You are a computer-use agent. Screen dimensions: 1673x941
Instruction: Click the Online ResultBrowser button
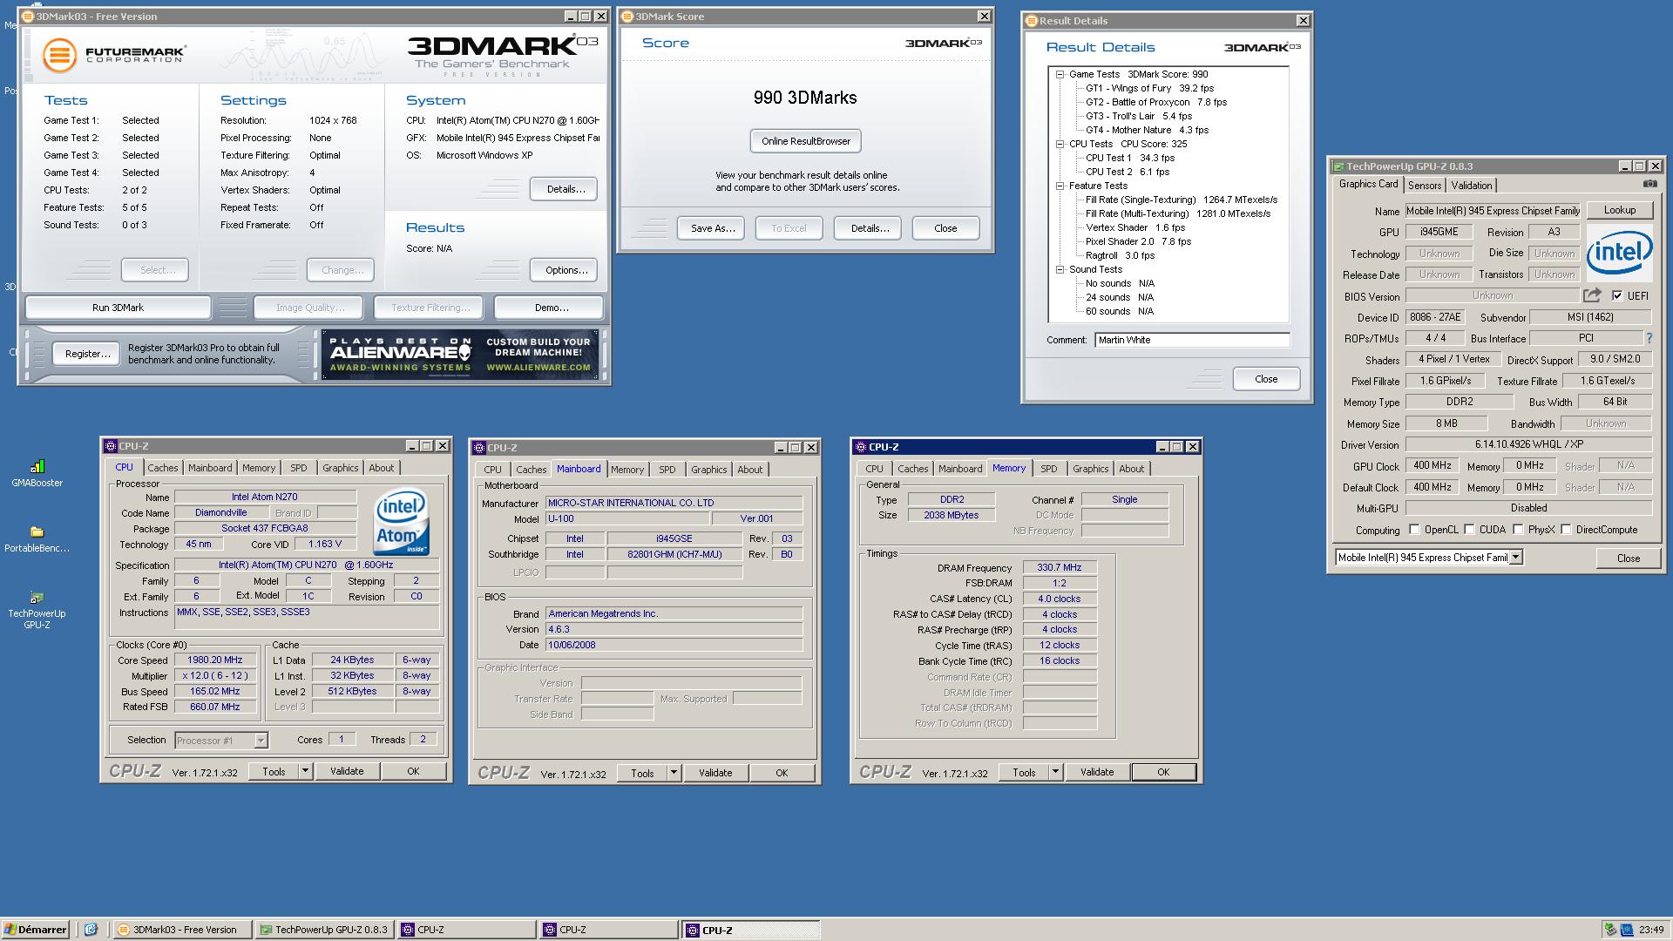click(x=806, y=141)
